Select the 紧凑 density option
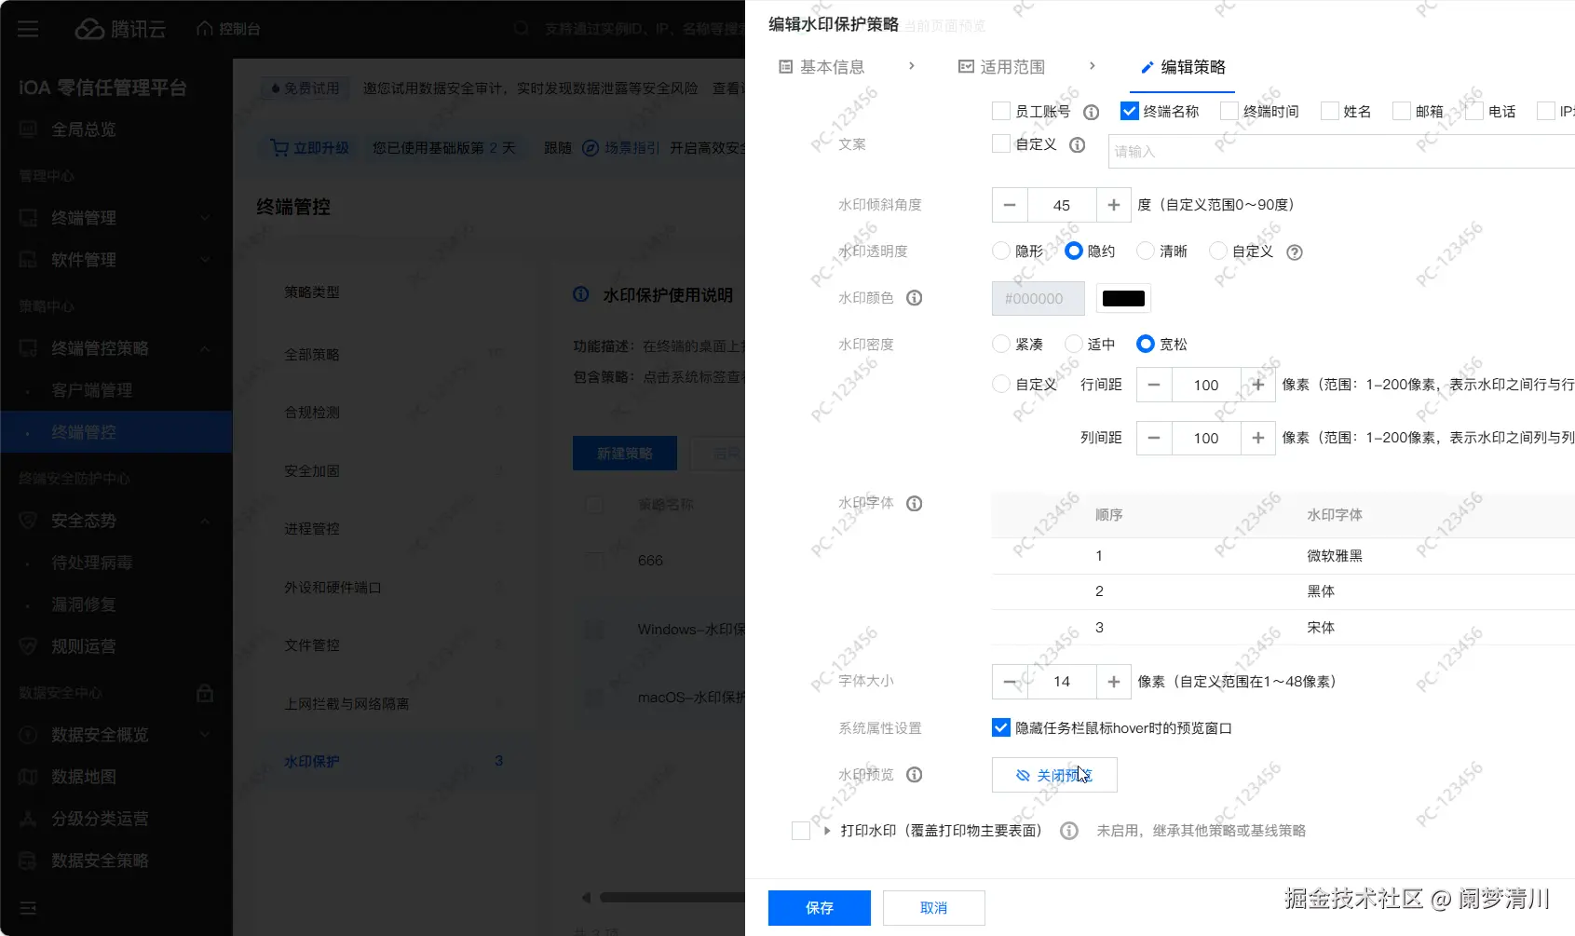The image size is (1575, 936). (x=1001, y=345)
